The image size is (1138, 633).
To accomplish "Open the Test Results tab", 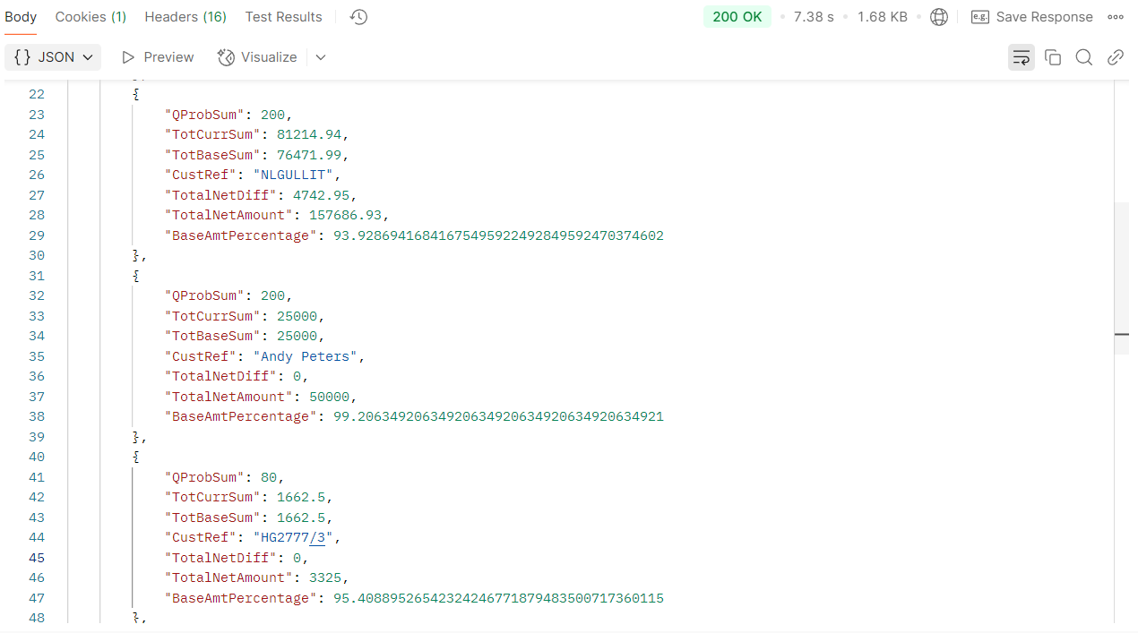I will tap(283, 17).
